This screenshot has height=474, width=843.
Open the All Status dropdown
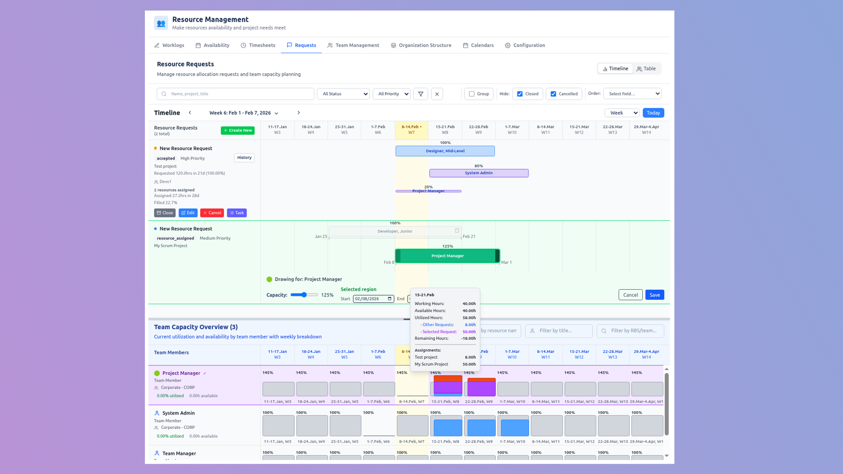[x=343, y=94]
